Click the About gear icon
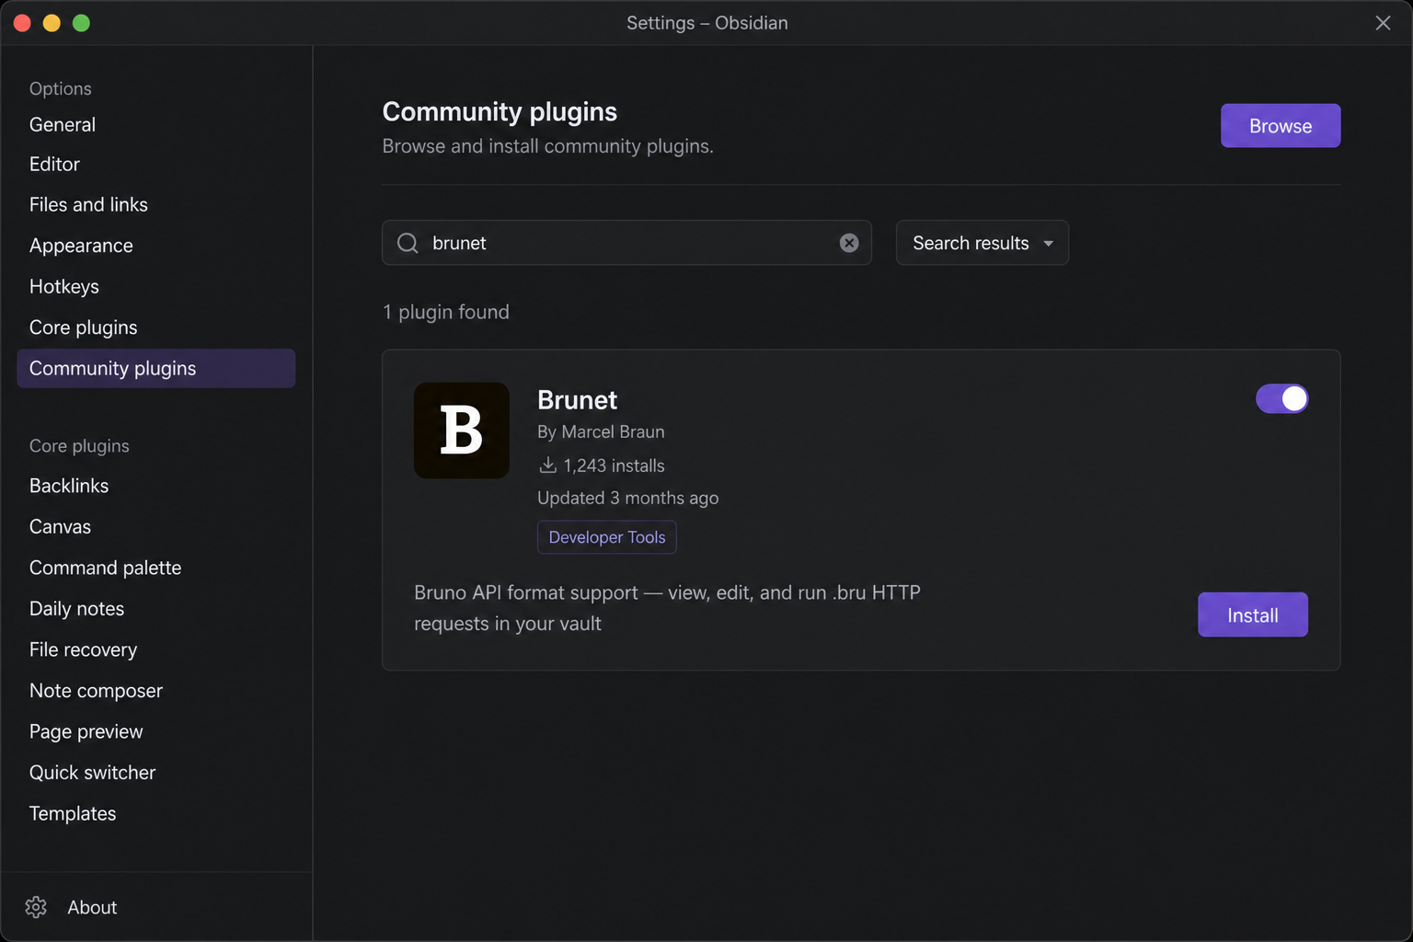1413x942 pixels. (x=36, y=907)
